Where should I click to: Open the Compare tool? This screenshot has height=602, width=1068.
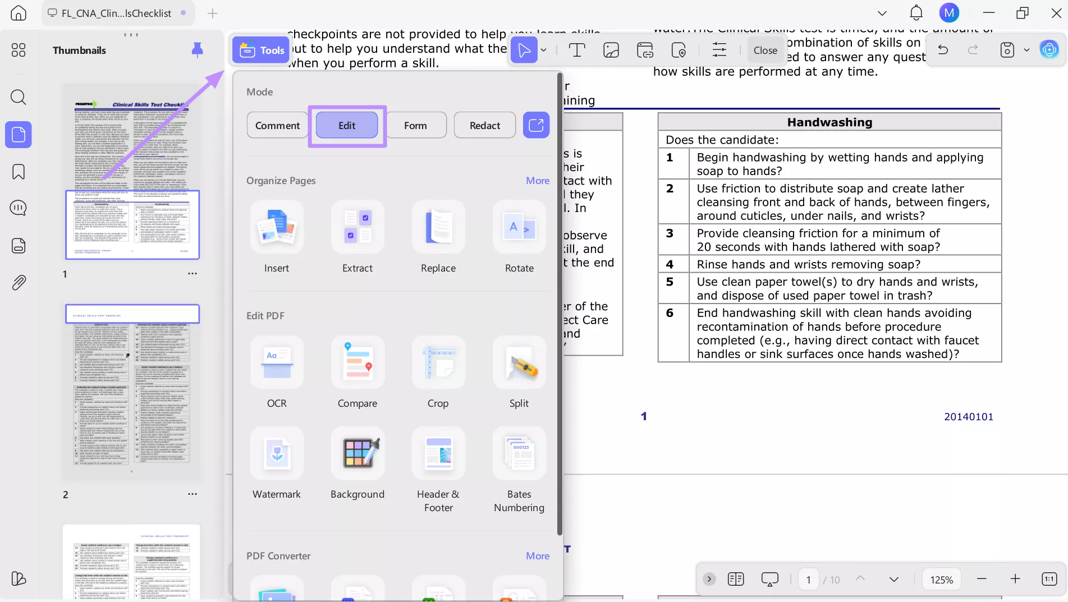[357, 362]
